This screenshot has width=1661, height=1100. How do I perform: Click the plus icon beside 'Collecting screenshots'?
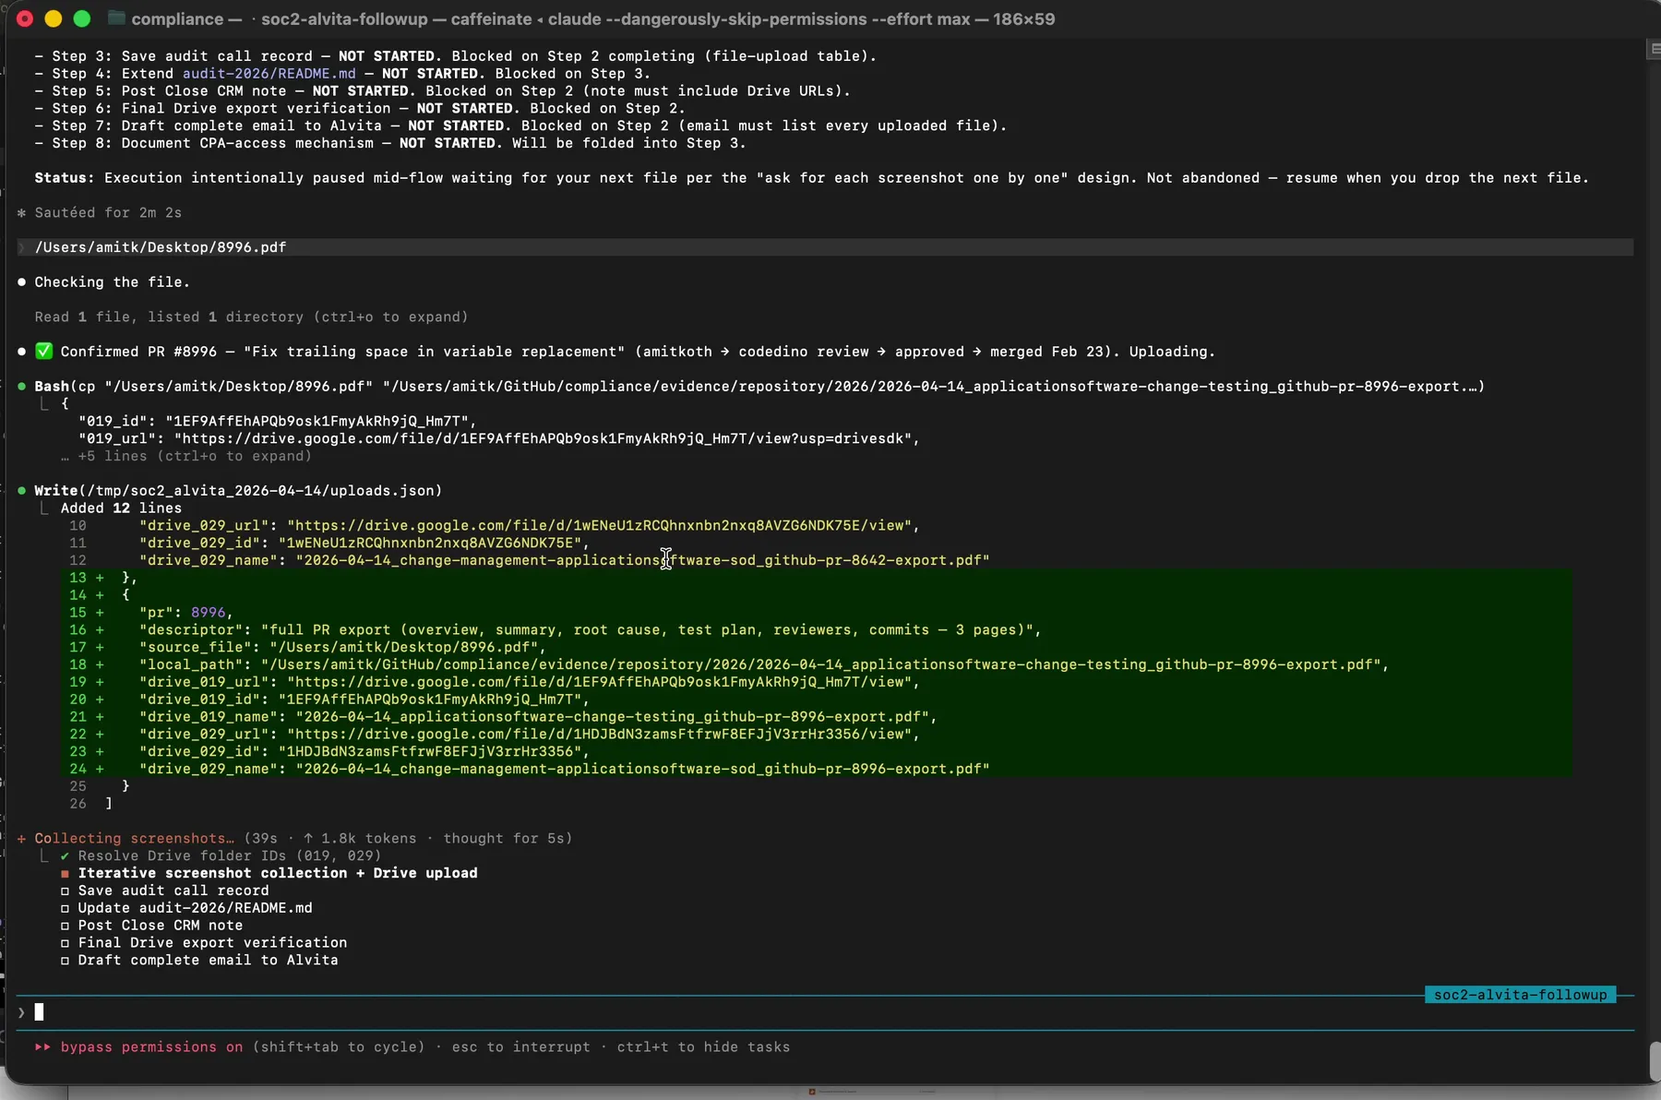tap(20, 838)
